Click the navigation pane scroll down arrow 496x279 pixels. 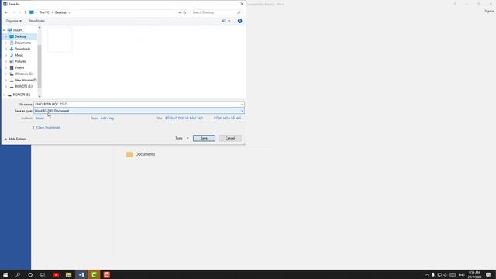tap(40, 96)
